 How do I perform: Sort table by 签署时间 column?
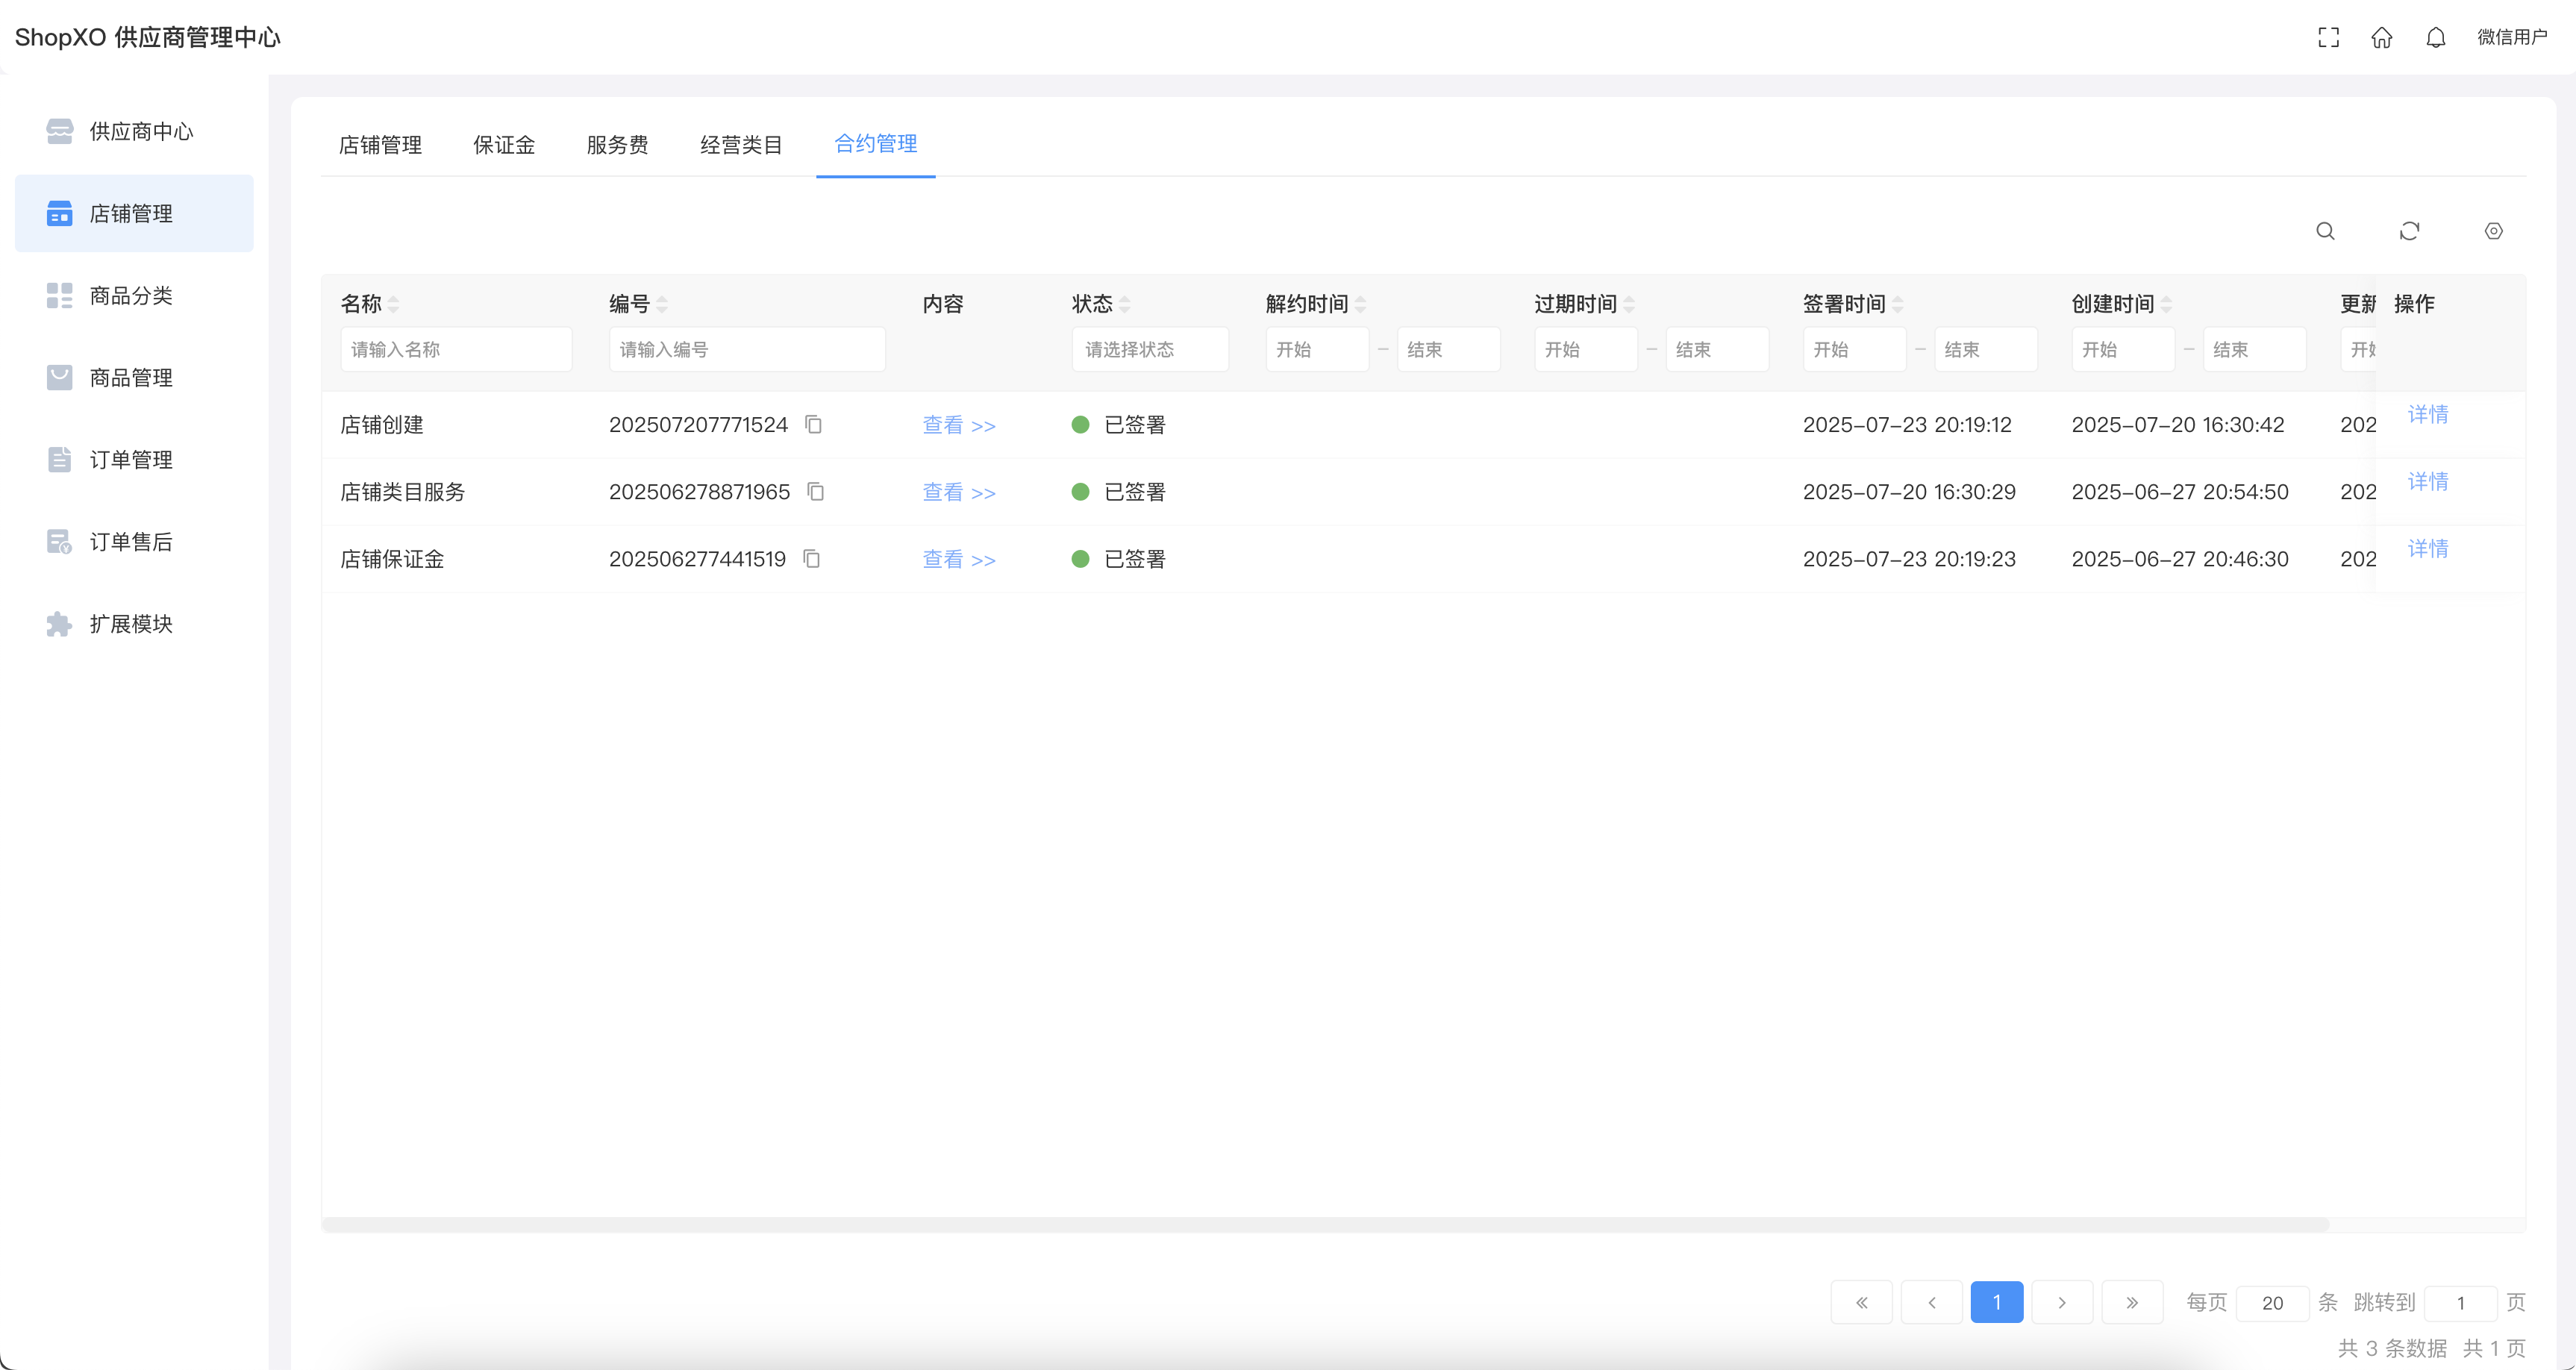tap(1898, 304)
